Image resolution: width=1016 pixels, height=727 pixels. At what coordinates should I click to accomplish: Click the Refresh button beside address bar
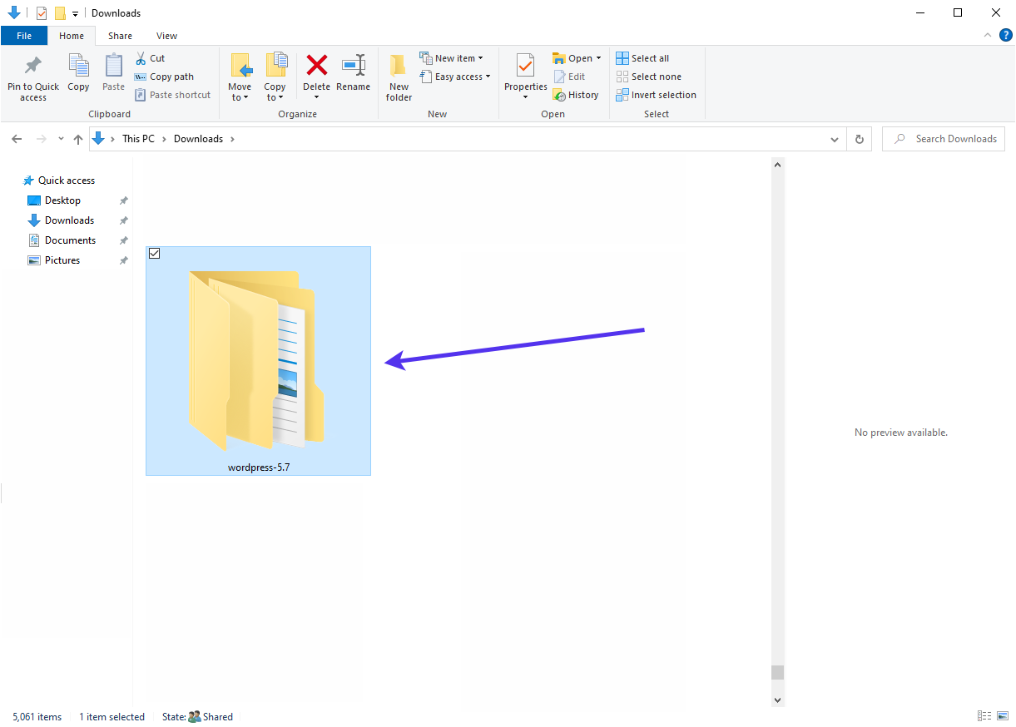[859, 139]
